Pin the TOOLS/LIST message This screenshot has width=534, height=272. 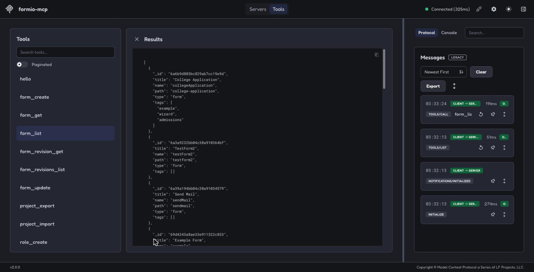click(493, 148)
